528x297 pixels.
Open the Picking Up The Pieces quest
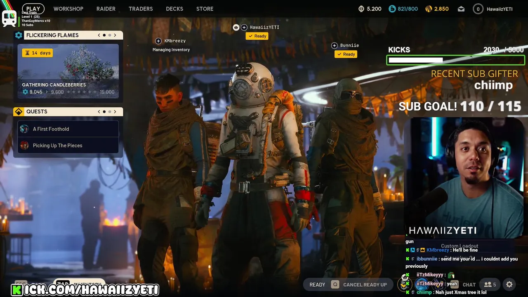(x=68, y=145)
